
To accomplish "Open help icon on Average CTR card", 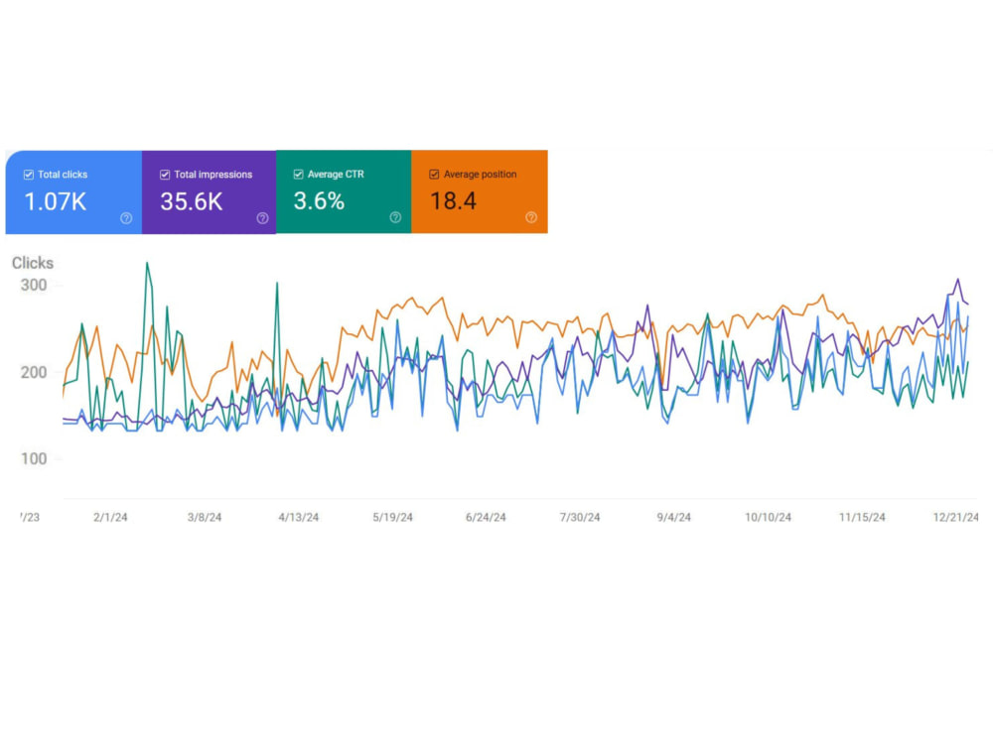I will coord(396,217).
